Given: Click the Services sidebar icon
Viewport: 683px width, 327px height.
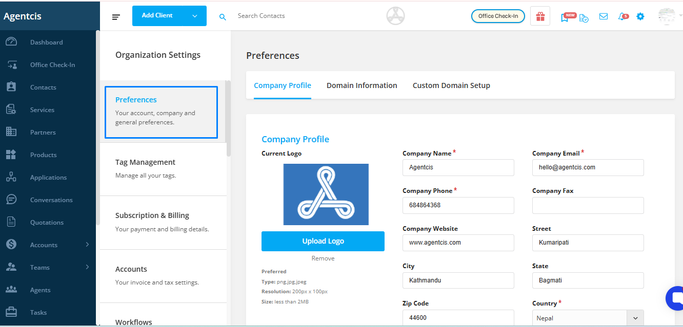Looking at the screenshot, I should pos(11,110).
